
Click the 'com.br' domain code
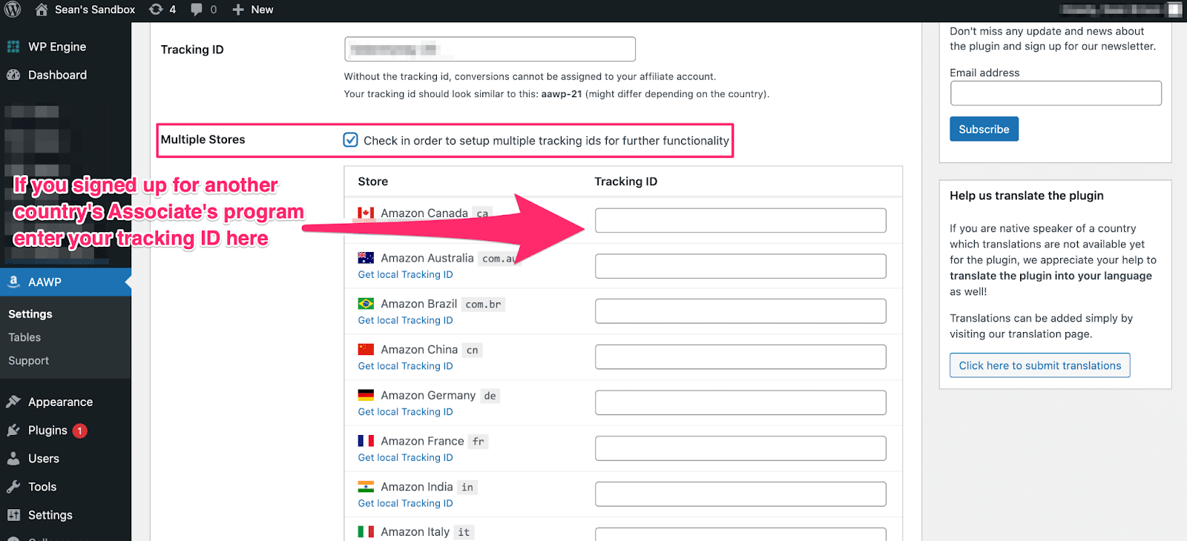[x=484, y=305]
